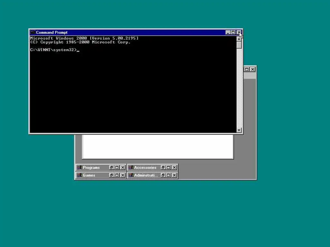Maximize the Command Prompt window

pos(233,32)
